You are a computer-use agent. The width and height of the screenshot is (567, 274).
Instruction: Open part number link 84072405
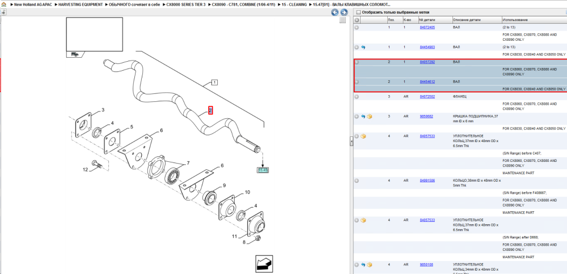[427, 27]
